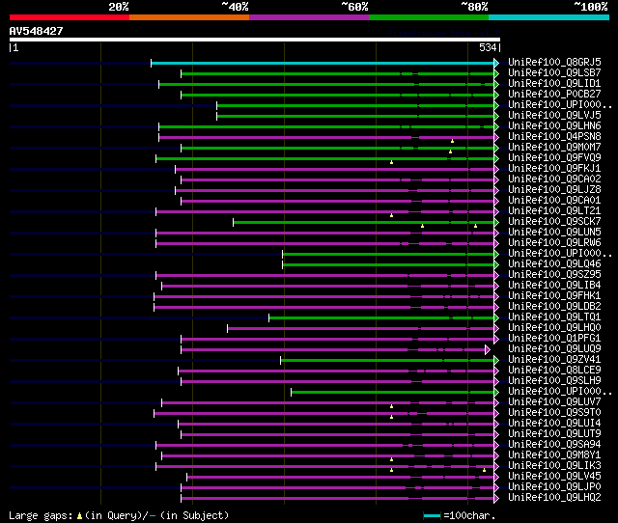This screenshot has height=523, width=618.
Task: Click UniRef100_Q9LHQ0 label
Action: (554, 328)
